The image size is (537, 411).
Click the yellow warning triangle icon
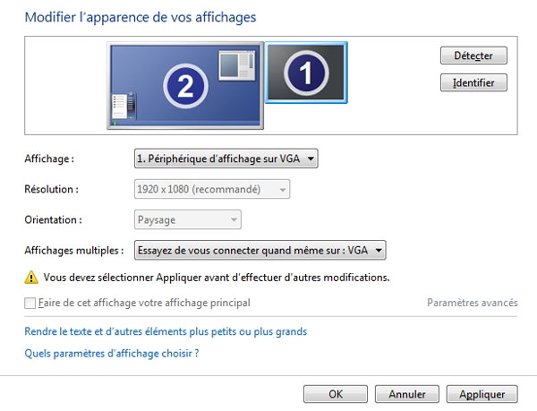coord(31,278)
